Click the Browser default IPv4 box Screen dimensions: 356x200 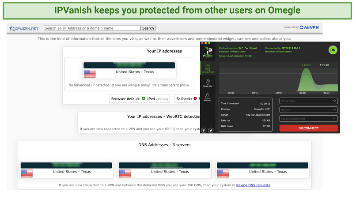140,99
